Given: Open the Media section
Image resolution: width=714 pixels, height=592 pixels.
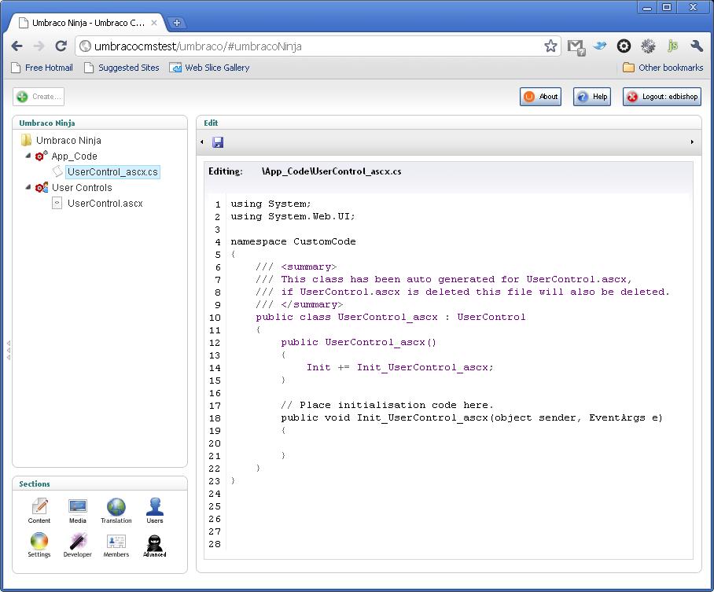Looking at the screenshot, I should coord(77,510).
